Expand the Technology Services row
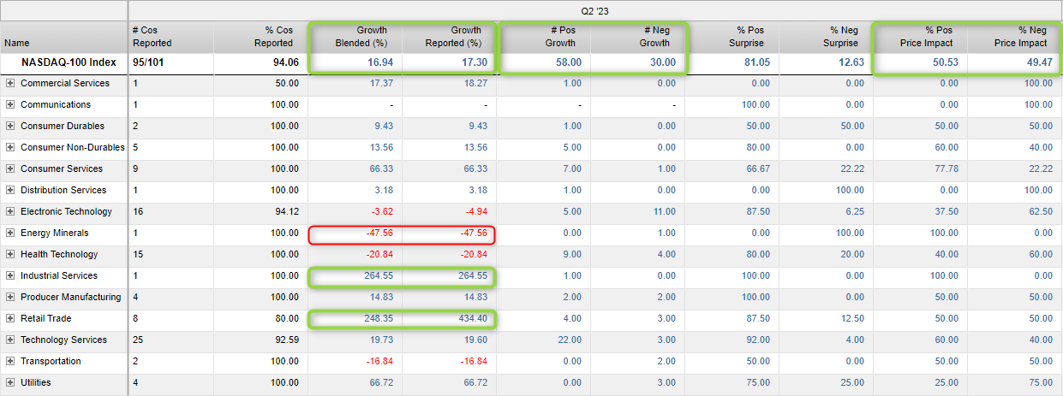The width and height of the screenshot is (1063, 396). coord(10,340)
